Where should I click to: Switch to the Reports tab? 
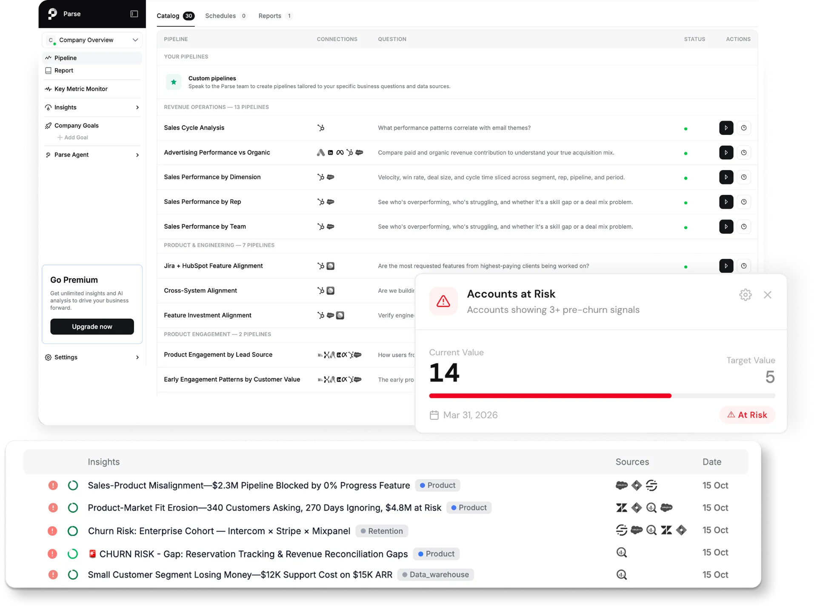(x=270, y=16)
